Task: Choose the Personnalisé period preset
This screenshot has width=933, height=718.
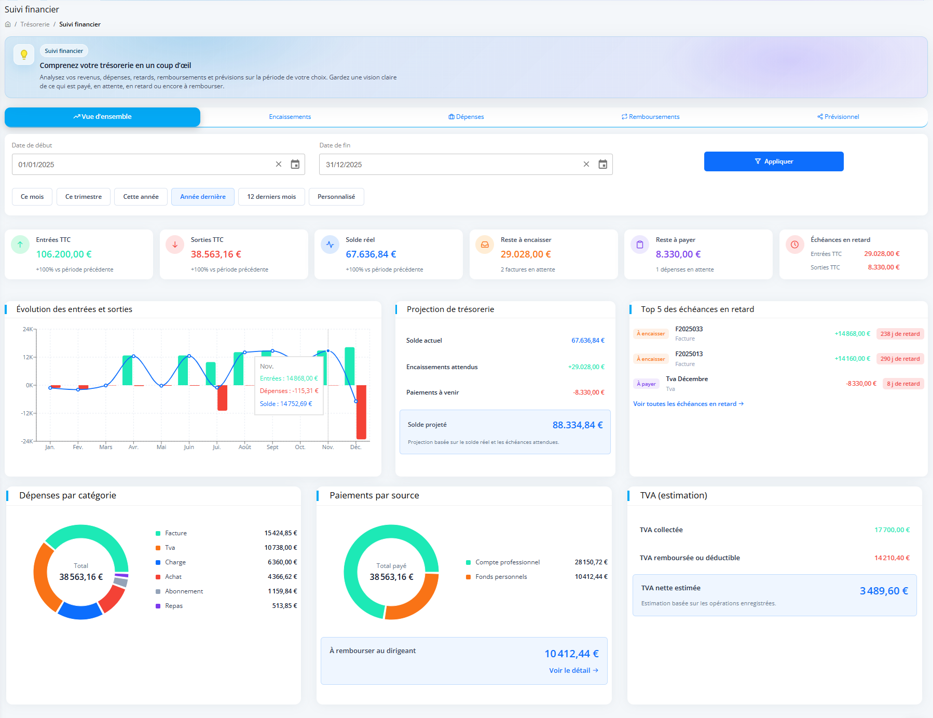Action: point(336,197)
